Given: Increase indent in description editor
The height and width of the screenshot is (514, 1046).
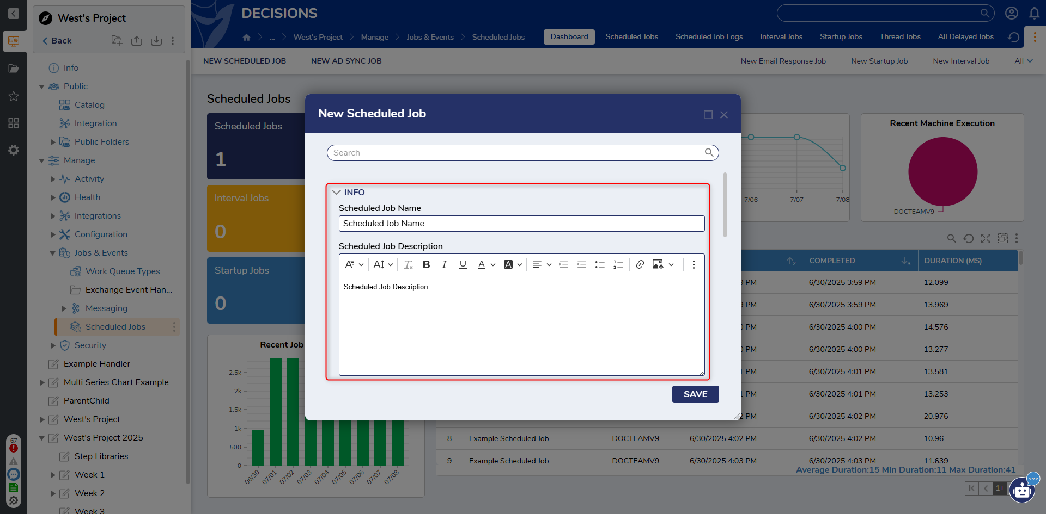Looking at the screenshot, I should (x=564, y=264).
